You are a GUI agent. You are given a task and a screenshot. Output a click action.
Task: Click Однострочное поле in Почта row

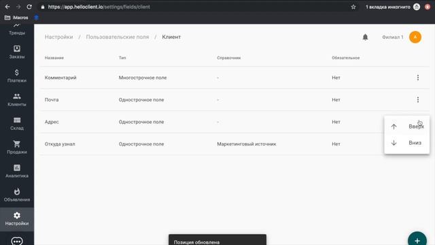[141, 100]
